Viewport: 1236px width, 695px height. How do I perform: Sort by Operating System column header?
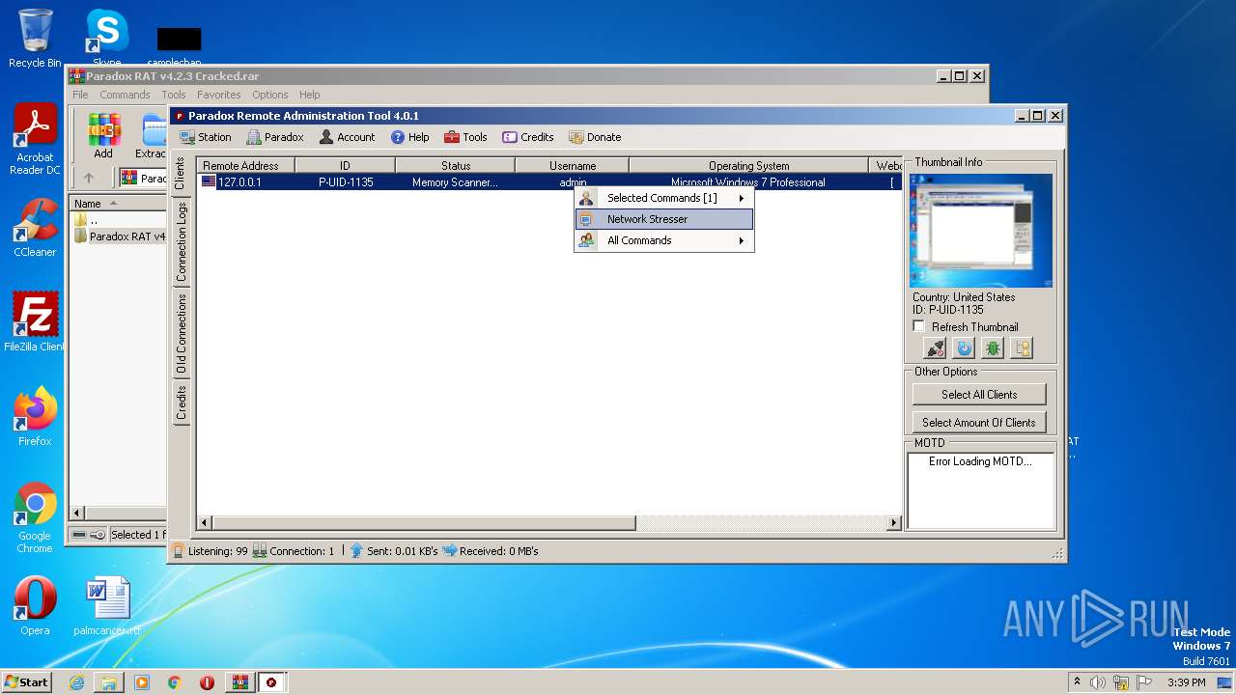748,166
